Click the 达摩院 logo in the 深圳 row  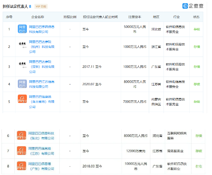[22, 65]
